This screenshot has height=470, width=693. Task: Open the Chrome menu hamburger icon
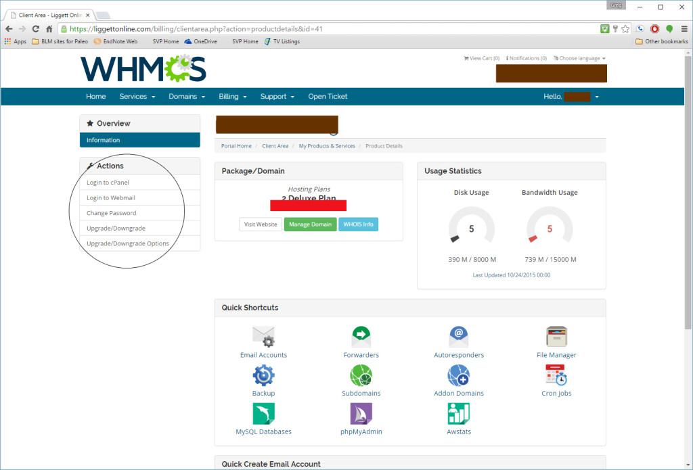pyautogui.click(x=684, y=28)
